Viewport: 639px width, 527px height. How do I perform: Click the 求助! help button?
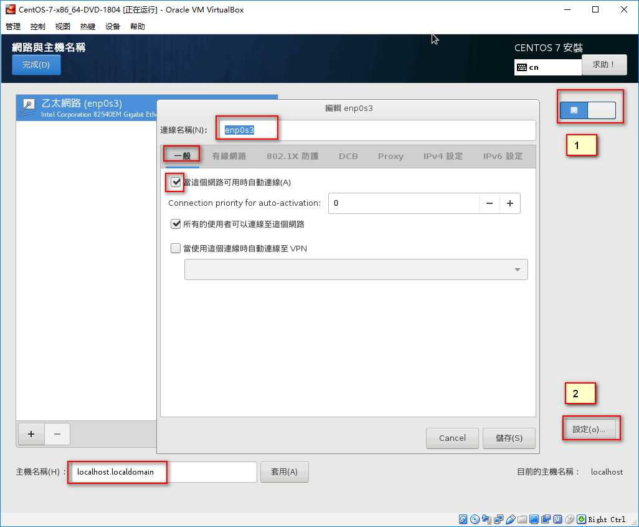tap(604, 64)
